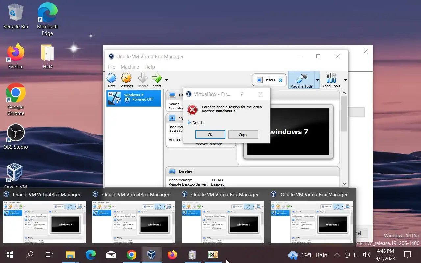
Task: Open Google Chrome desktop shortcut
Action: (x=15, y=100)
